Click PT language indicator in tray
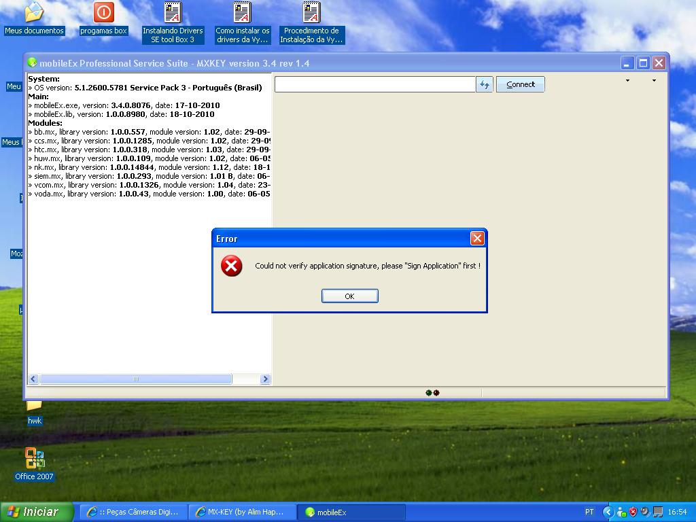Screen dimensions: 696x522 point(589,512)
